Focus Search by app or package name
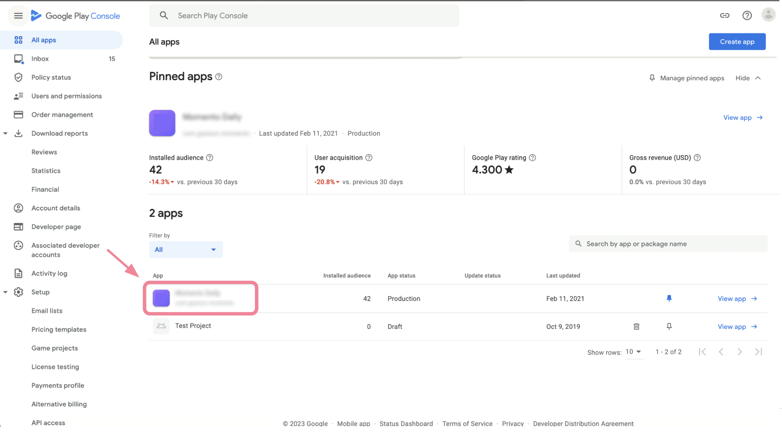 point(668,244)
